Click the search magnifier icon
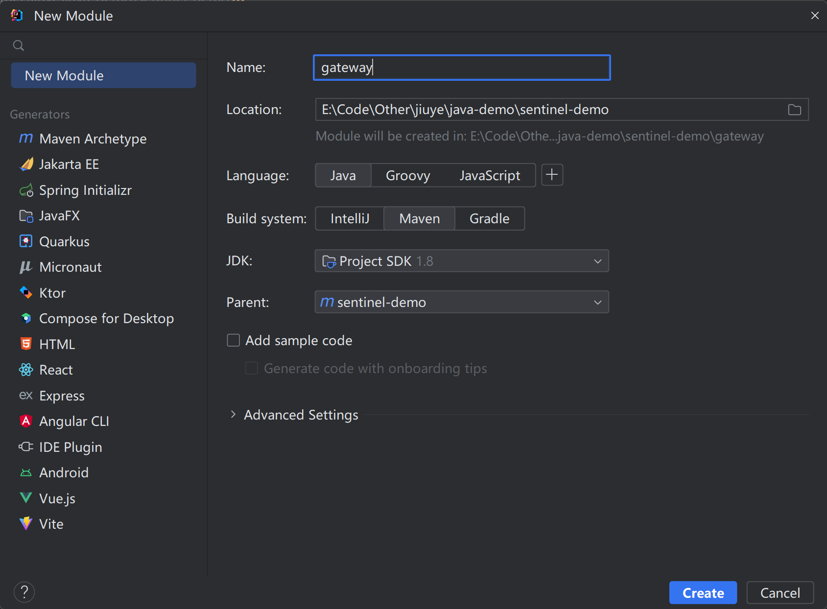 [19, 46]
